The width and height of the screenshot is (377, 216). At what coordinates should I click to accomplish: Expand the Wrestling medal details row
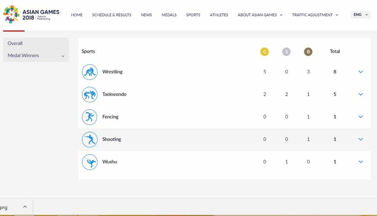coord(360,72)
